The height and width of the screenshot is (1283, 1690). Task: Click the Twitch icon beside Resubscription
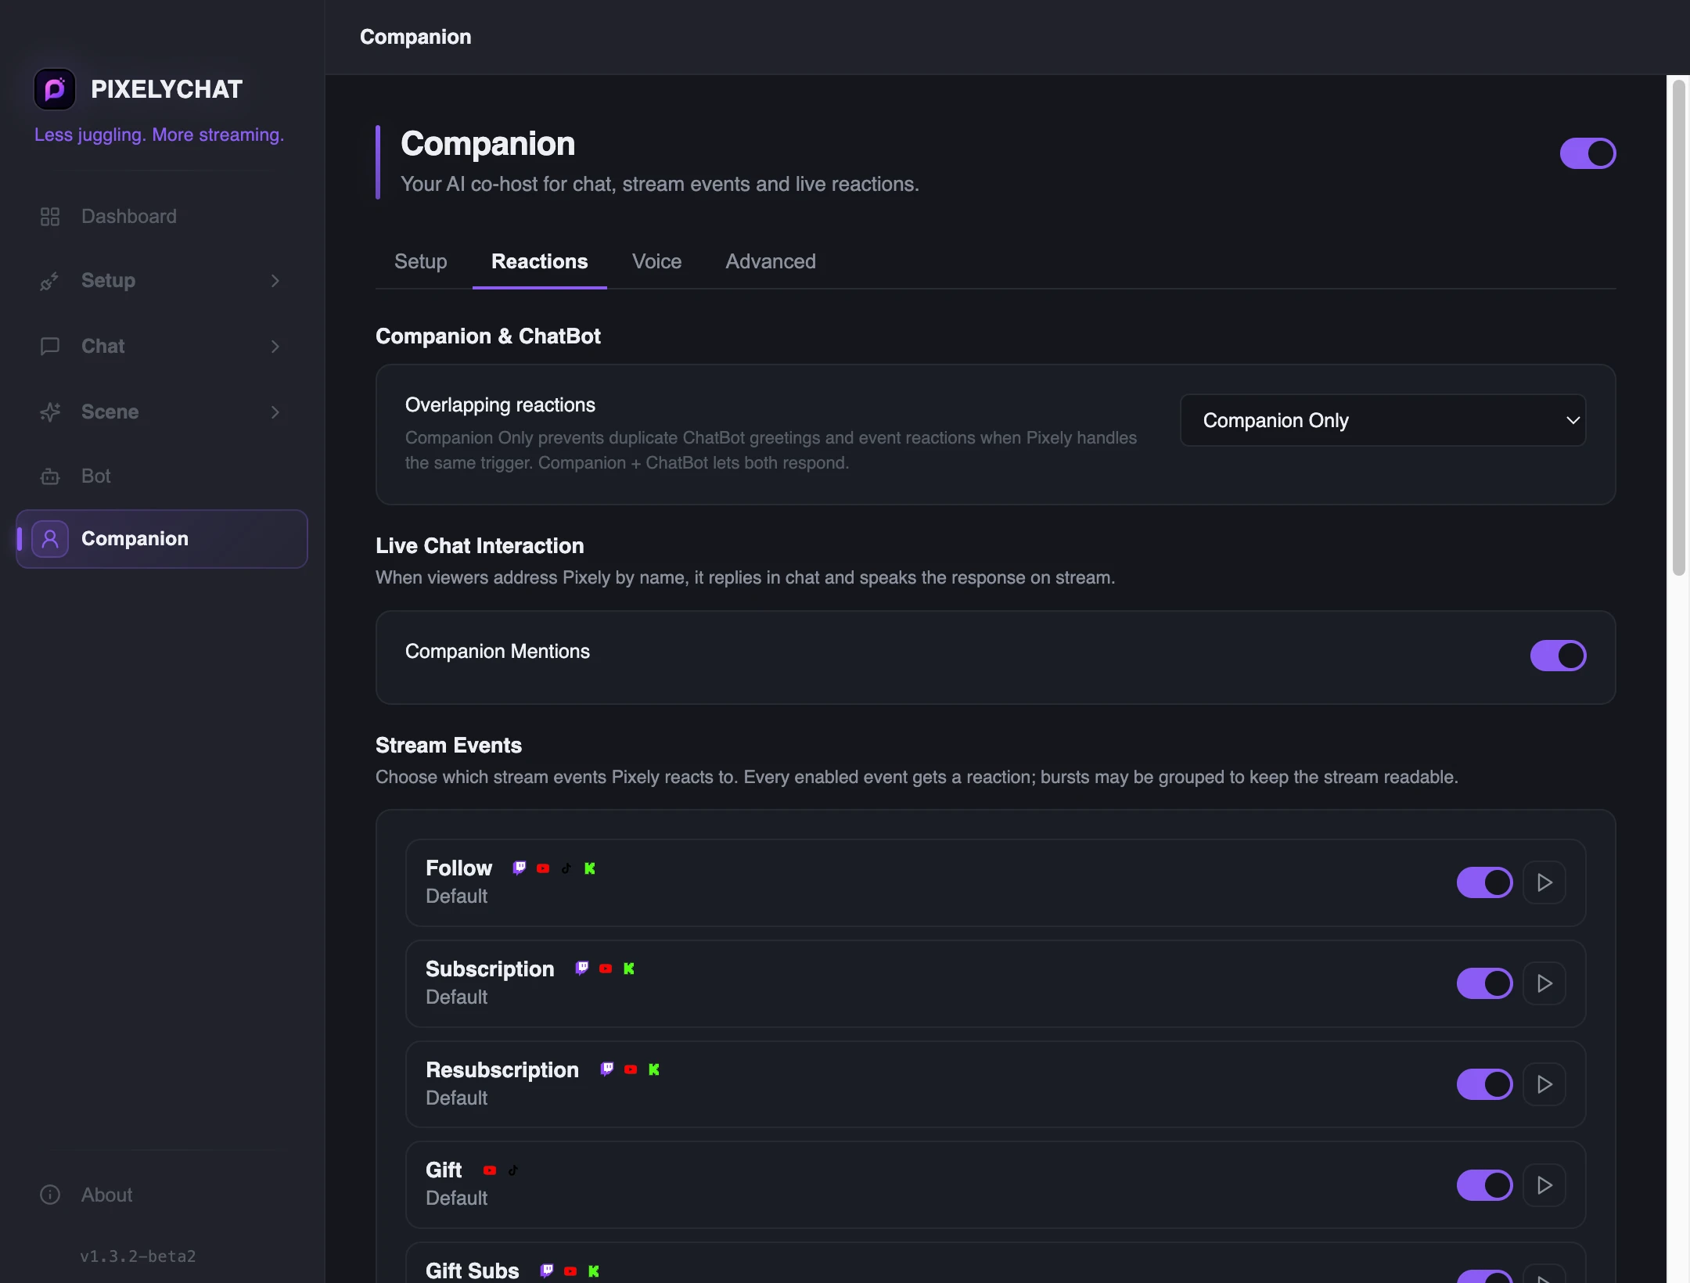point(607,1069)
